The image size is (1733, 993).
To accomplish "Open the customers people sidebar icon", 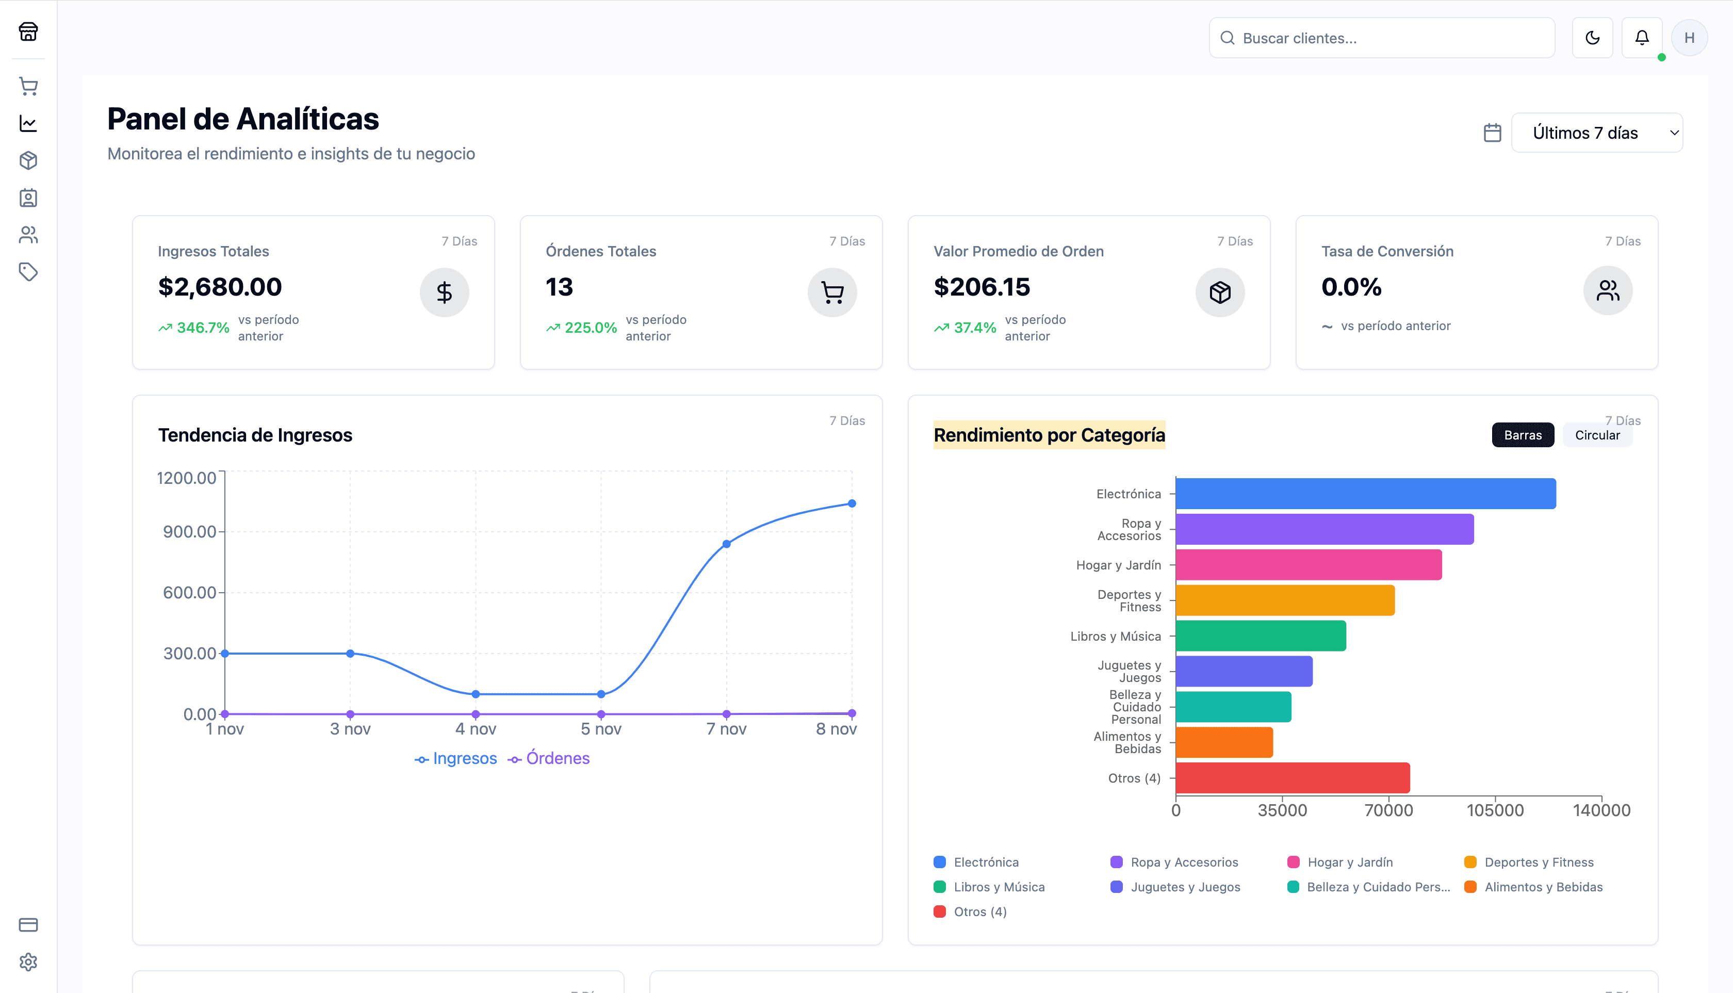I will [x=28, y=235].
